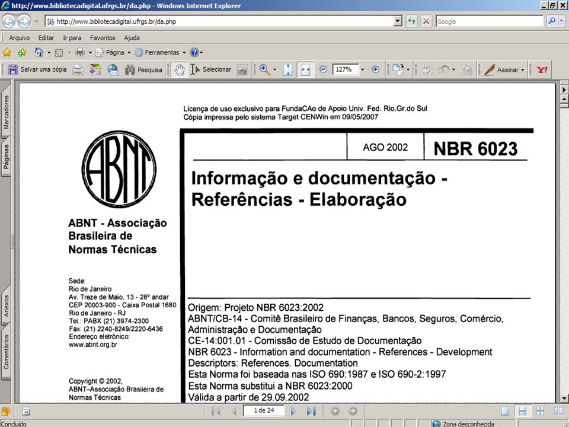This screenshot has width=569, height=427.
Task: Select Continuous page layout view
Action: pos(522,411)
